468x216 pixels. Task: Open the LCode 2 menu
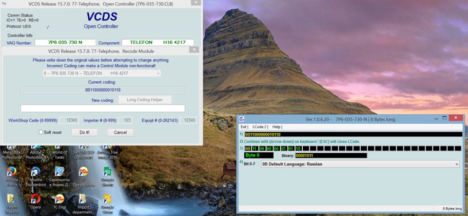260,127
